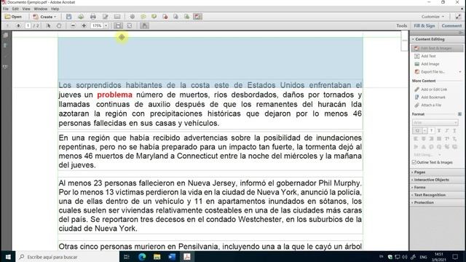Click the red word problema in the document
Image resolution: width=466 pixels, height=262 pixels.
coord(114,95)
